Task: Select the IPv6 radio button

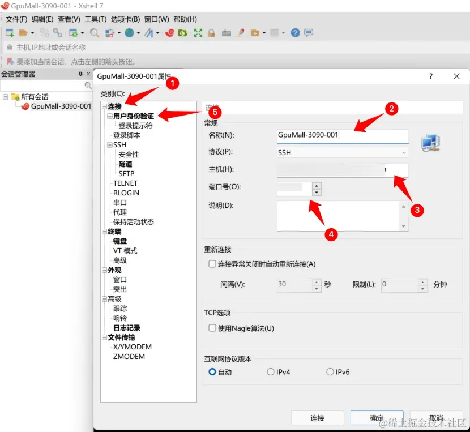Action: (x=330, y=372)
